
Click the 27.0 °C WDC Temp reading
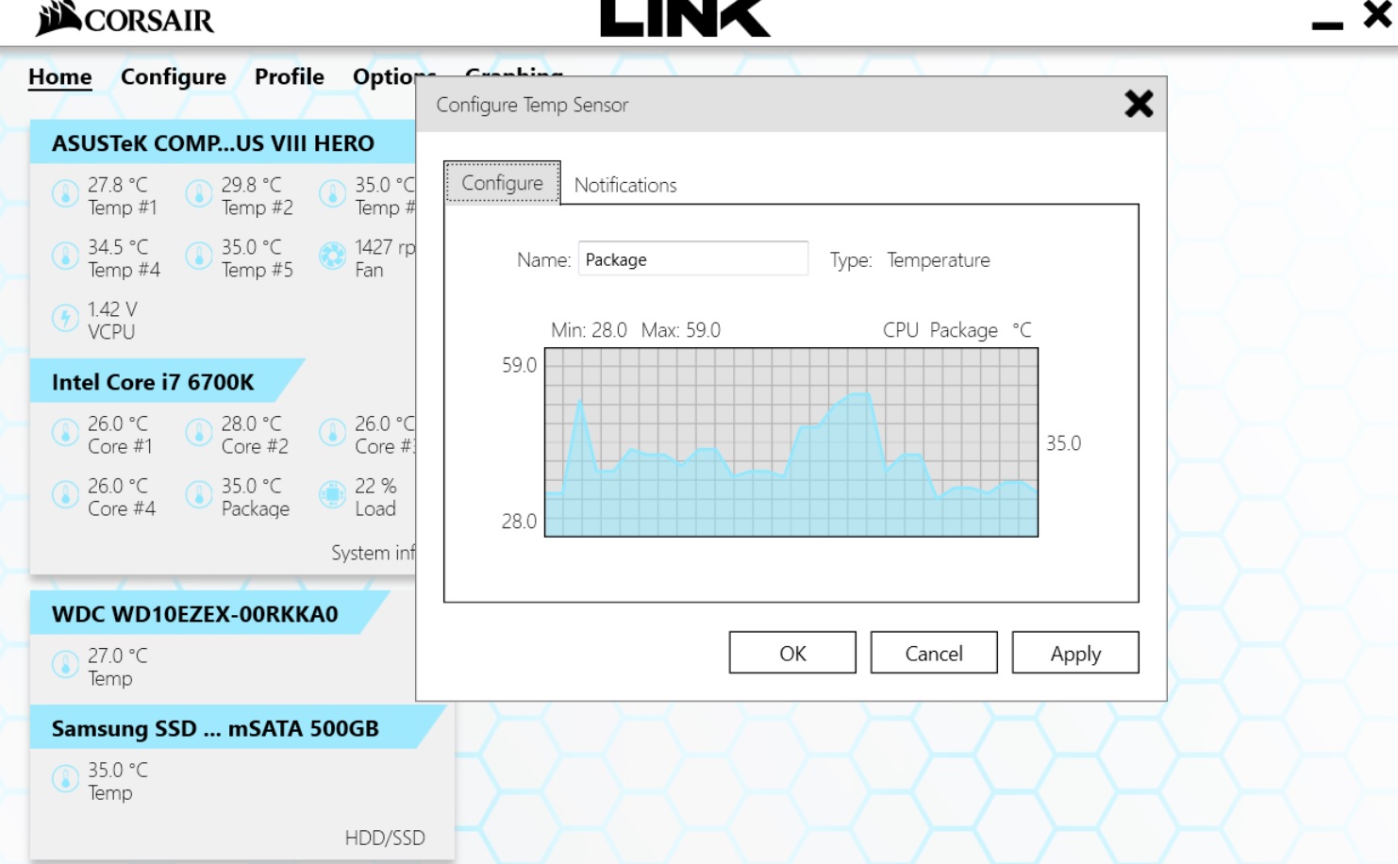(118, 656)
